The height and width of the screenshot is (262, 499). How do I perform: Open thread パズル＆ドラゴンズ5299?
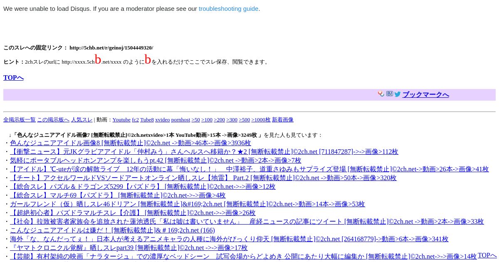pos(143,187)
